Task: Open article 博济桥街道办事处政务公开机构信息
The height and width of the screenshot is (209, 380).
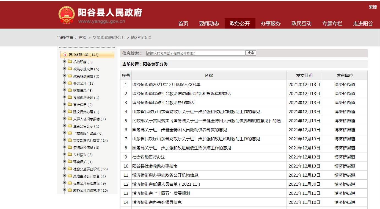Action: tap(165, 175)
